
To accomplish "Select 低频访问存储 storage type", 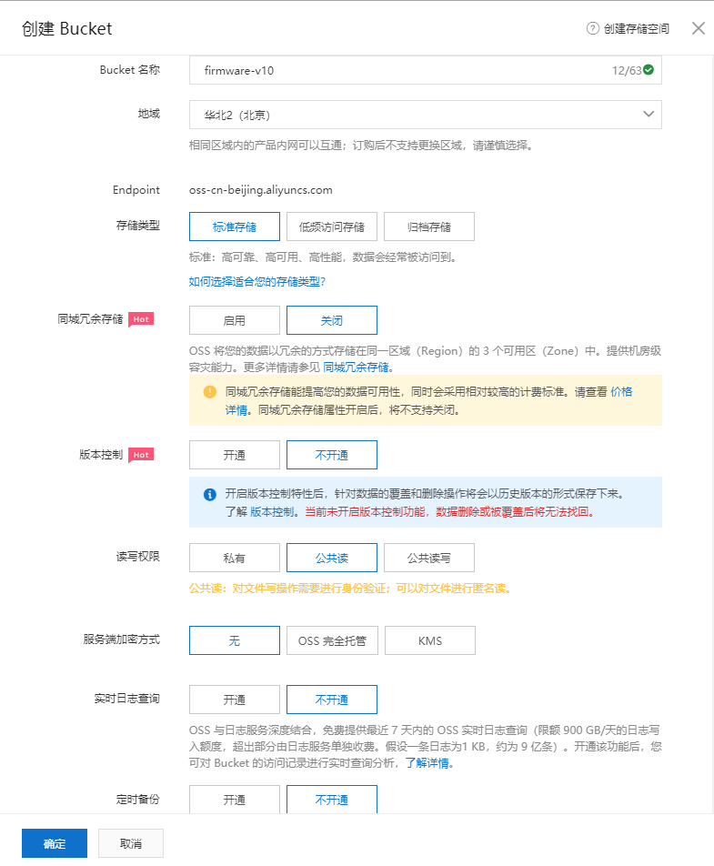I will 331,227.
